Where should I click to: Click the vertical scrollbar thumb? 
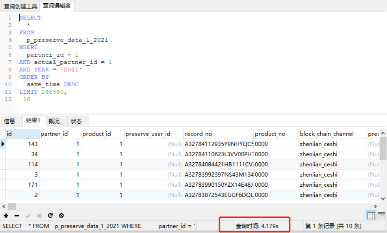tap(383, 149)
